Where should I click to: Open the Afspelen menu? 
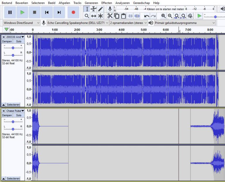point(64,3)
